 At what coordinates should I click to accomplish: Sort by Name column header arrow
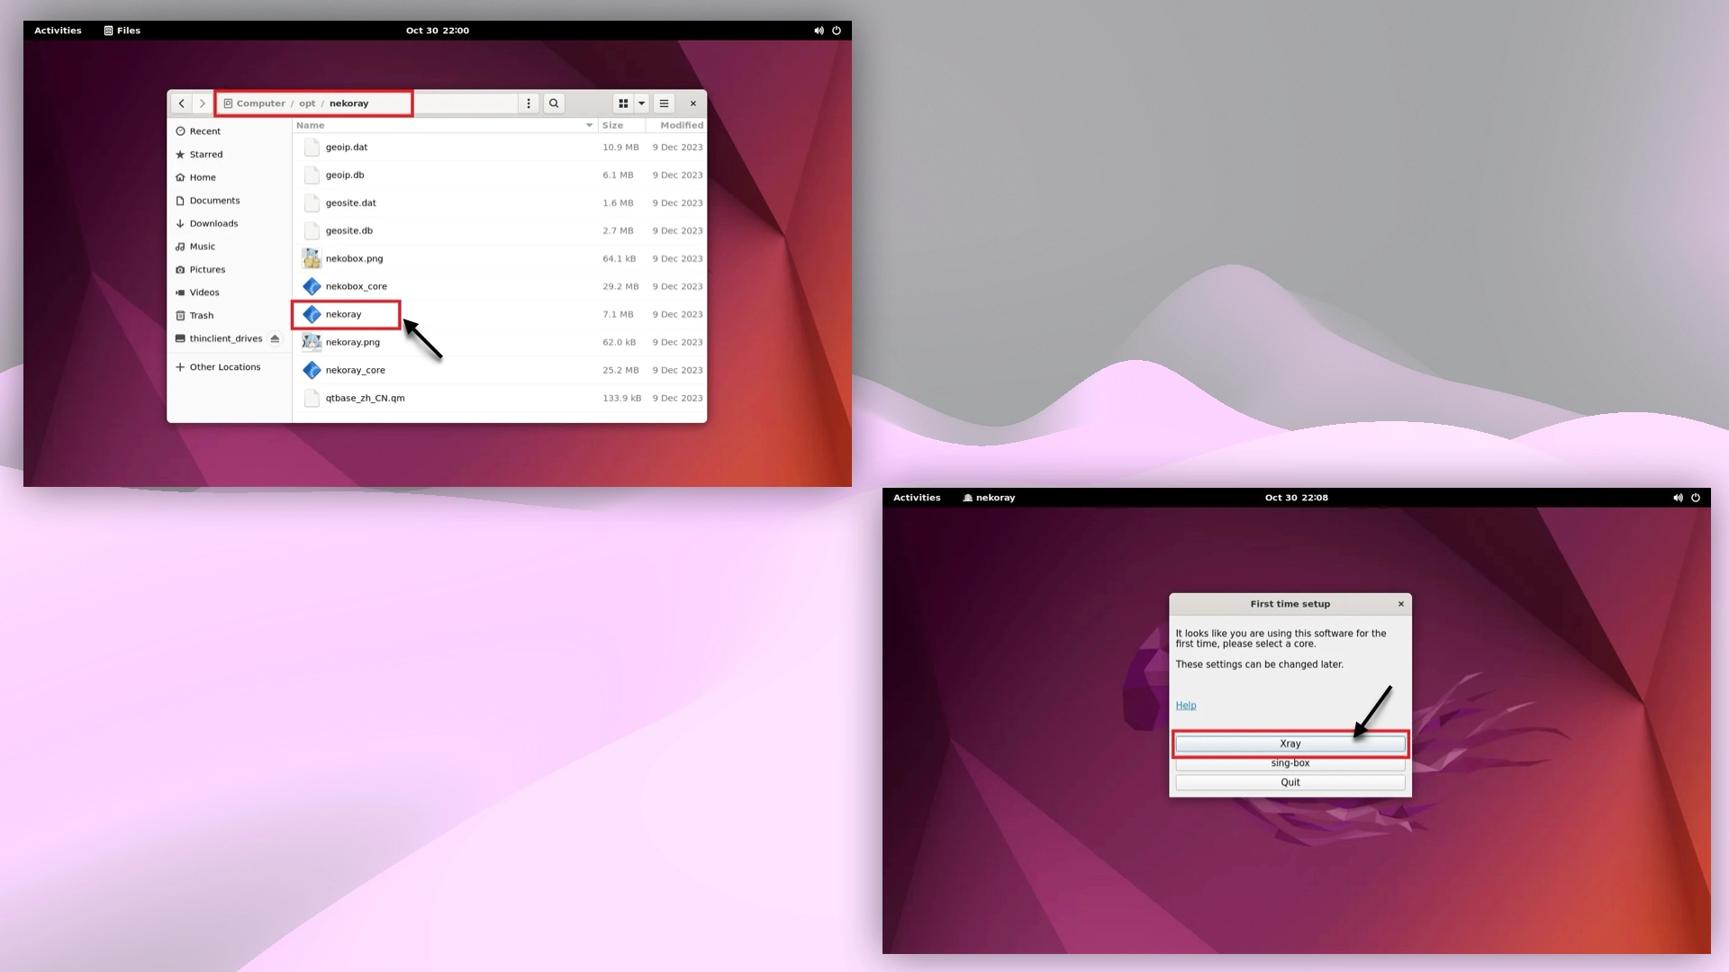pos(589,125)
